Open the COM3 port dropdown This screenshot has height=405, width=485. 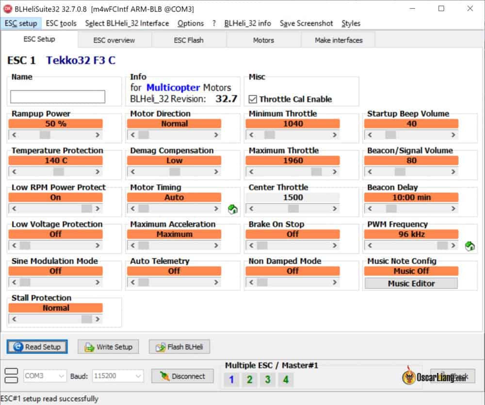[x=45, y=376]
